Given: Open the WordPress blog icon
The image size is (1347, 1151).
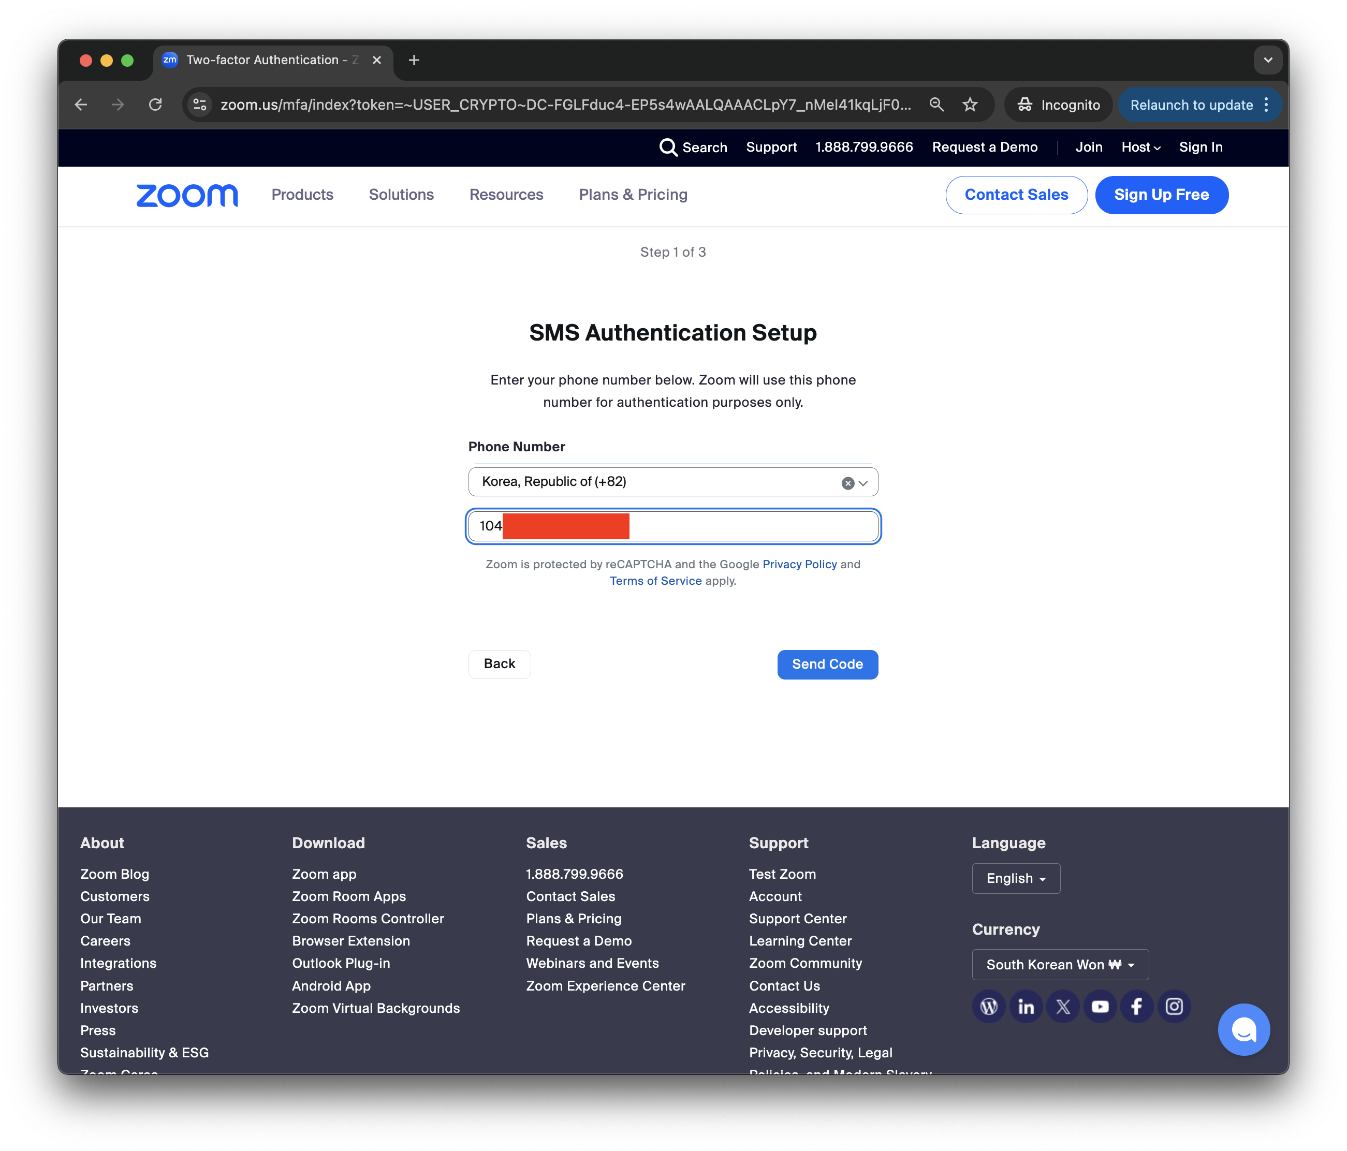Looking at the screenshot, I should 989,1006.
